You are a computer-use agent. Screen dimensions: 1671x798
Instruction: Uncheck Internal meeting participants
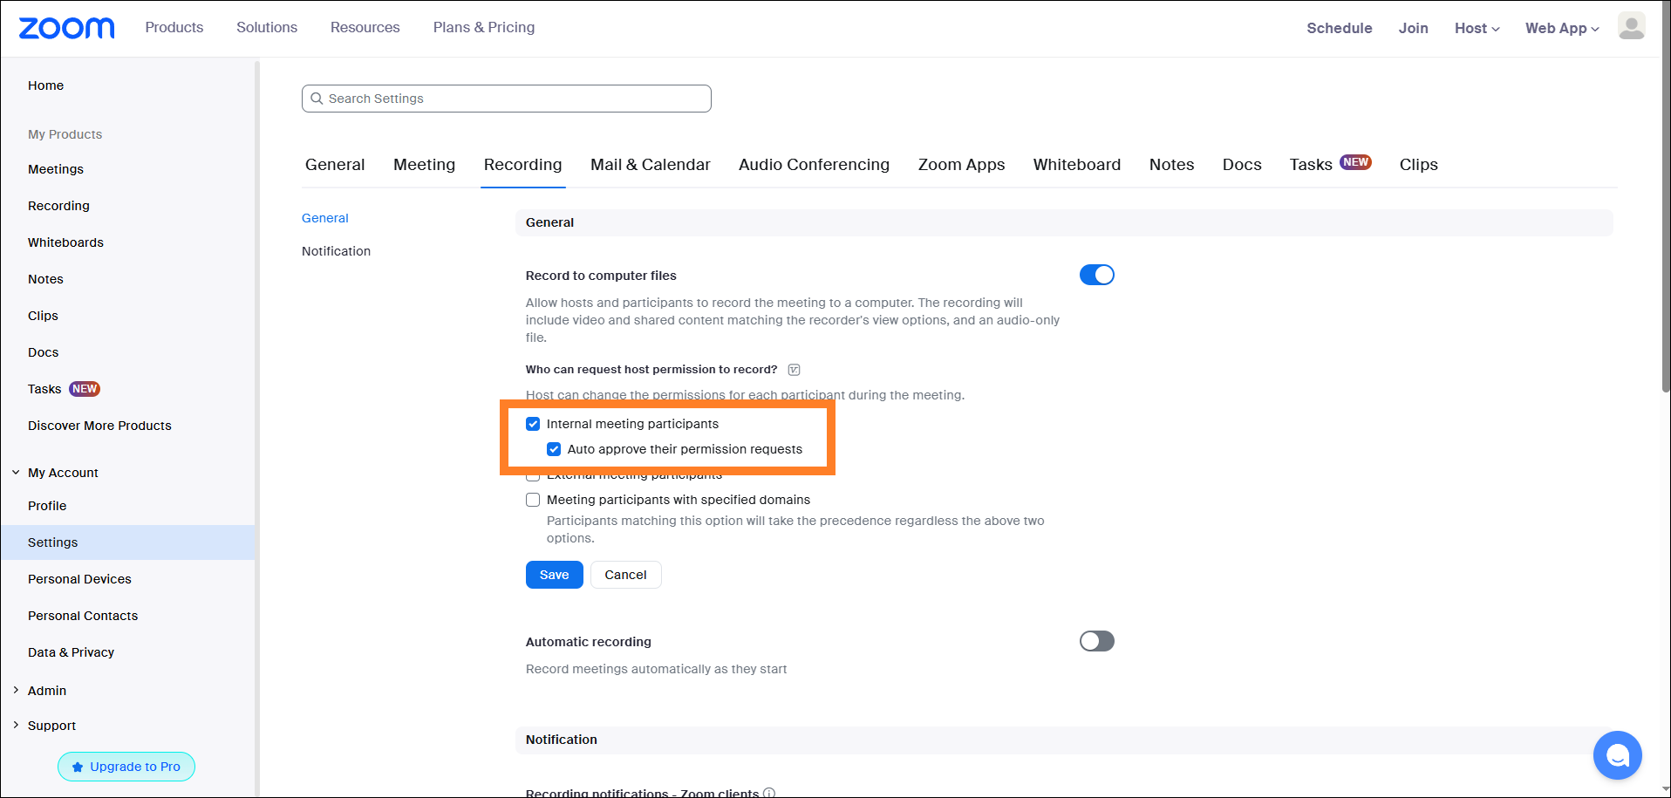533,424
